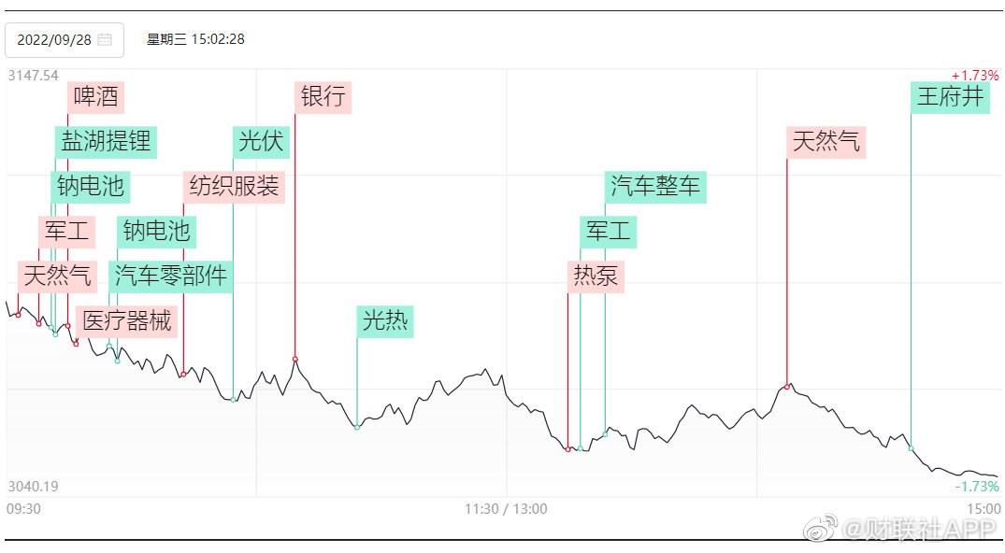Open the calendar icon in date field
Image resolution: width=1005 pixels, height=553 pixels.
(105, 40)
